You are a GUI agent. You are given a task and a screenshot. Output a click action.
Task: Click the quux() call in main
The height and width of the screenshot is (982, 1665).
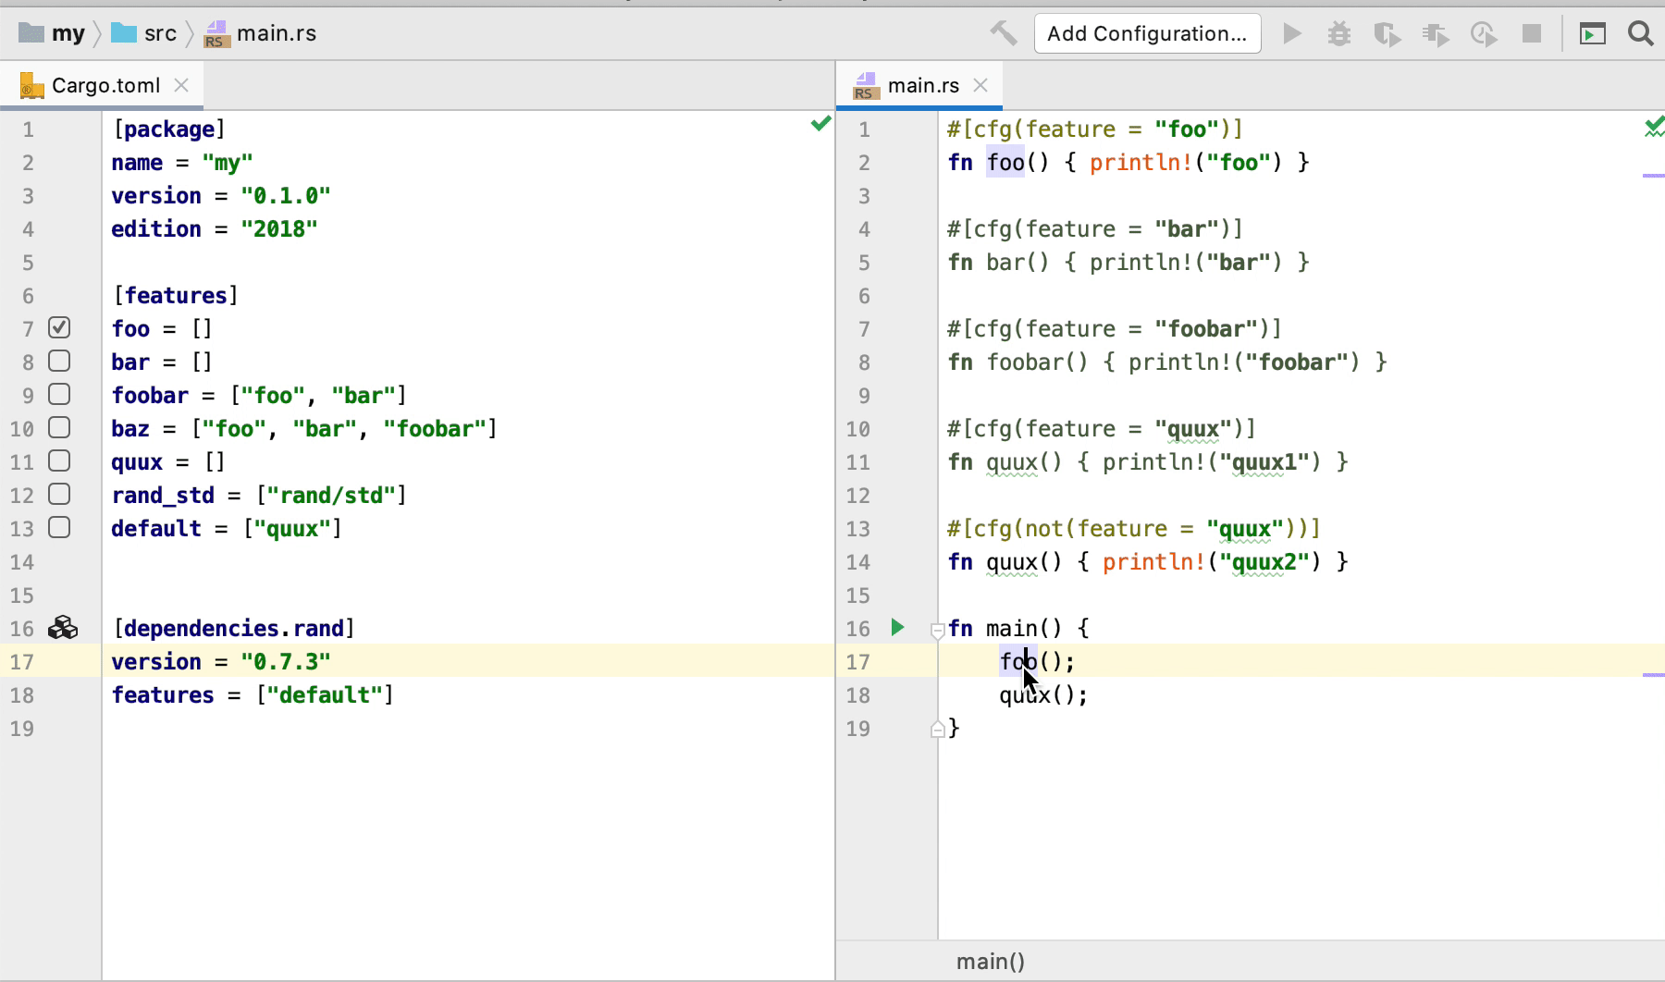coord(1043,695)
